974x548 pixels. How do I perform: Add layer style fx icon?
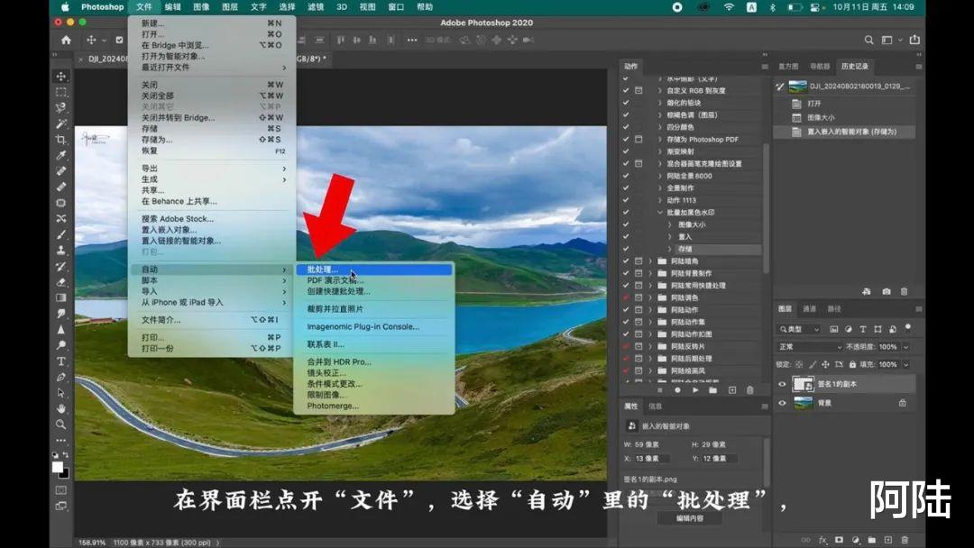point(822,540)
